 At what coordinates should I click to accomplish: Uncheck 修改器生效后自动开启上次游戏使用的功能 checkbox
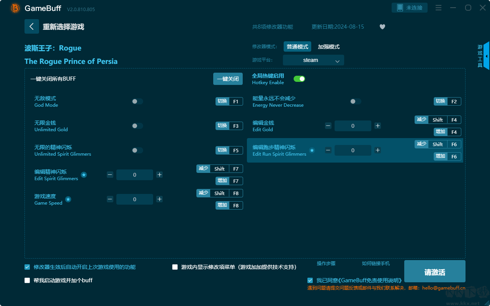(27, 267)
